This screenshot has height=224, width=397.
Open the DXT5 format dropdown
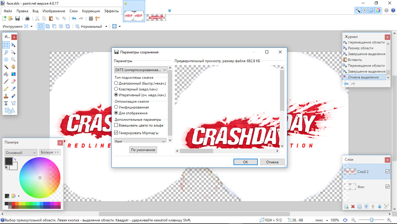[140, 70]
